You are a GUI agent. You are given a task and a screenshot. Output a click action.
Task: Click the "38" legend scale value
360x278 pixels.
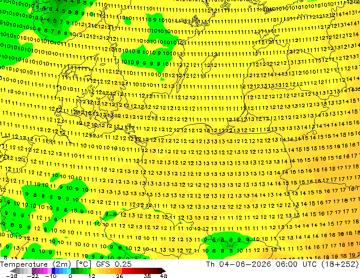click(147, 276)
